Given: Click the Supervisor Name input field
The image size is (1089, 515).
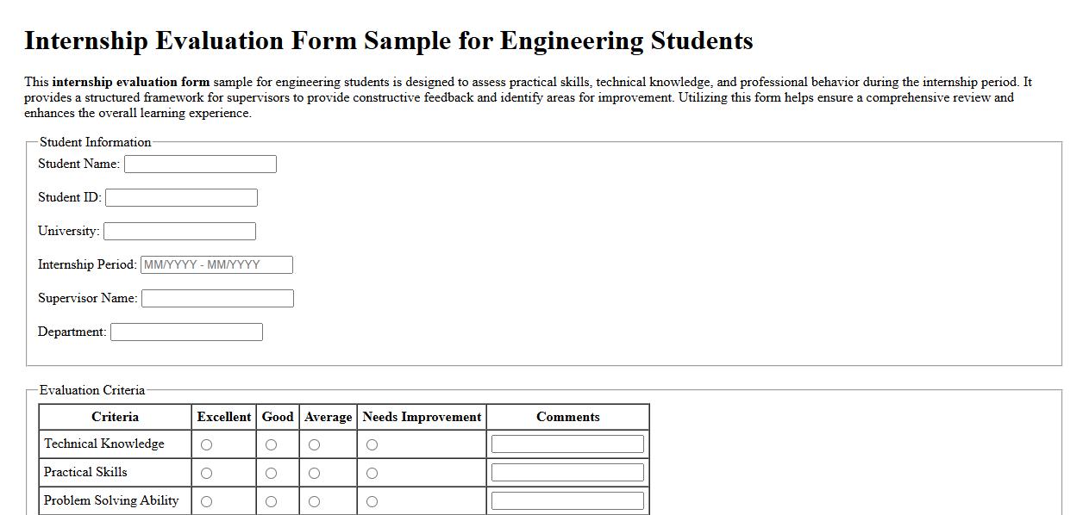Looking at the screenshot, I should 217,298.
